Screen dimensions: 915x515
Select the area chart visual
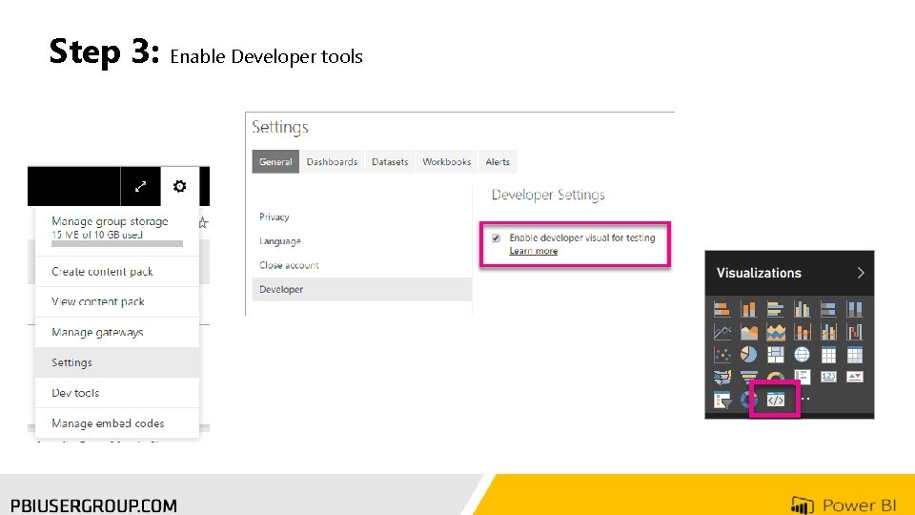point(749,332)
